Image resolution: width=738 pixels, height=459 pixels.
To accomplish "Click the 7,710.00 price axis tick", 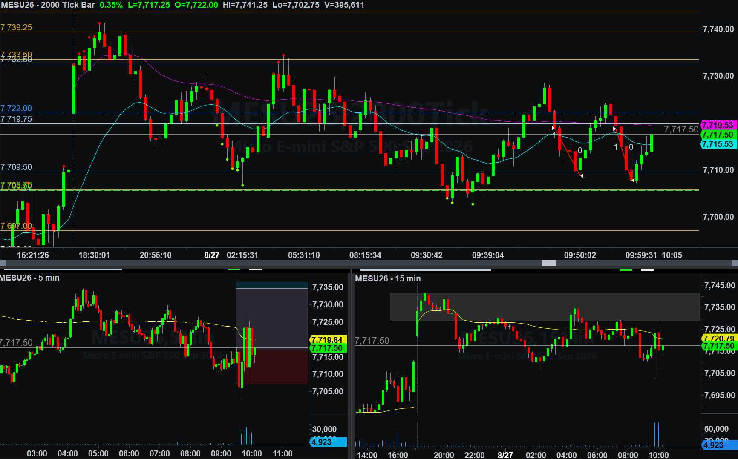I will (x=718, y=170).
